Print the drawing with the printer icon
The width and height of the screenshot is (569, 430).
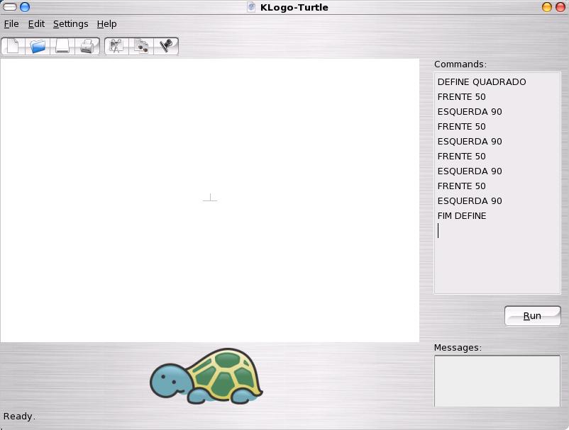tap(87, 46)
